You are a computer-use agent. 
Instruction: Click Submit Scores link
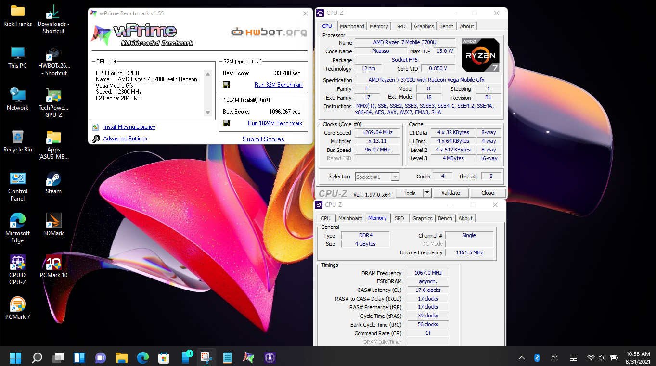click(x=263, y=139)
